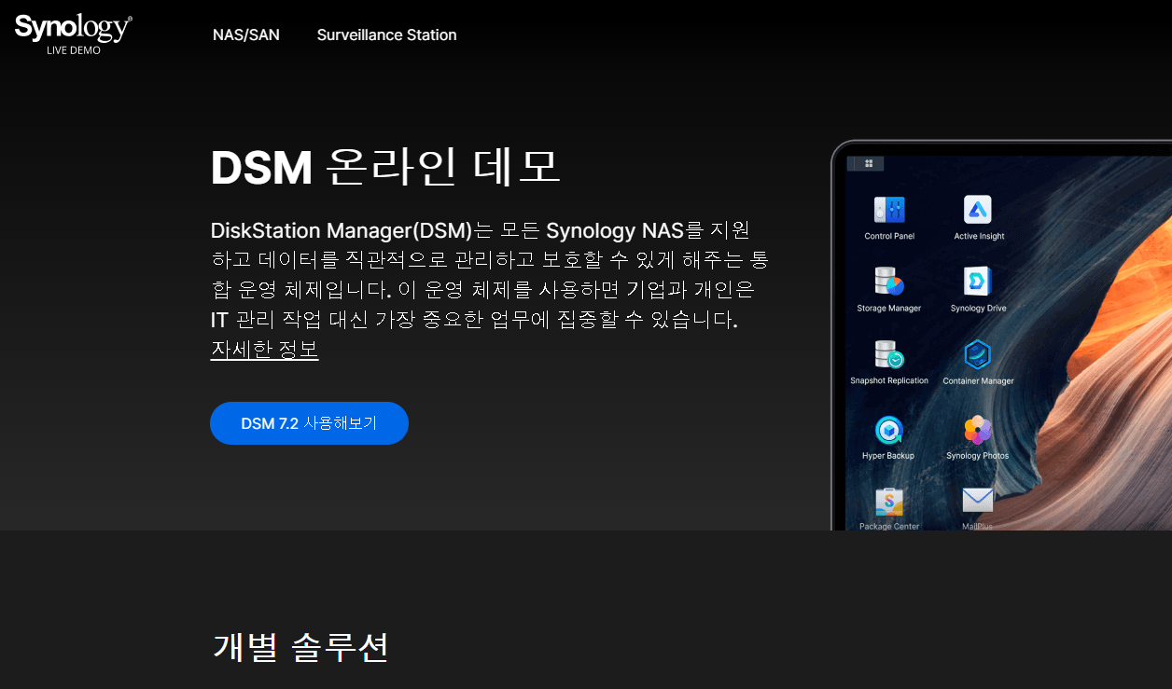Open the Active Insight icon
1172x689 pixels.
[978, 210]
